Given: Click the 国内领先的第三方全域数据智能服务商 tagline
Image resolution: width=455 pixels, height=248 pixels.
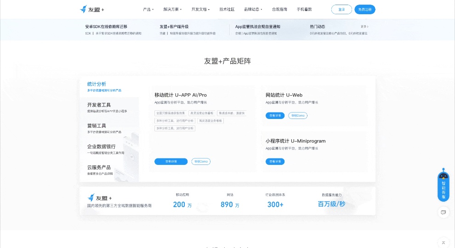Looking at the screenshot, I should point(119,206).
